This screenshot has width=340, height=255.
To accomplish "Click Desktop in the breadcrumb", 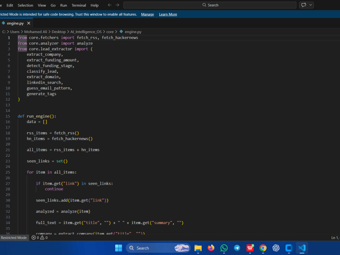I will 58,32.
